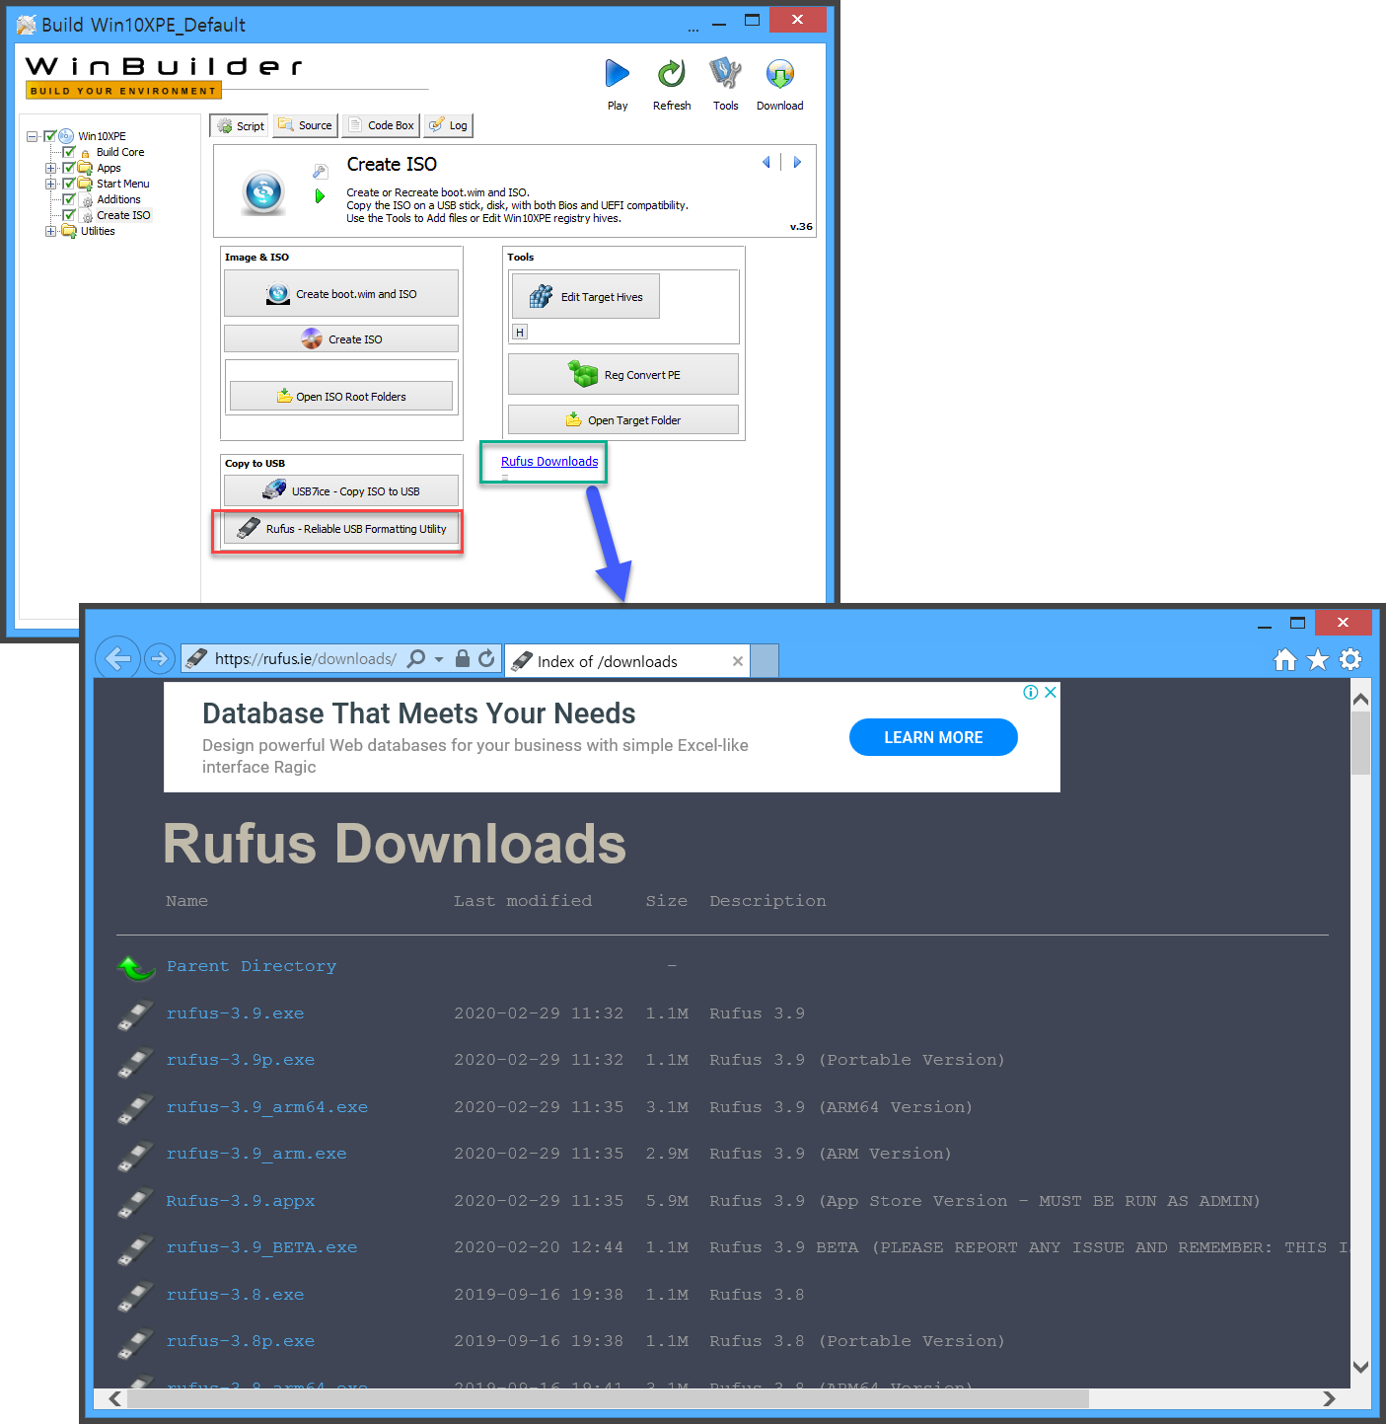This screenshot has height=1424, width=1386.
Task: Open the Rufus Downloads link in WinBuilder
Action: pos(549,462)
